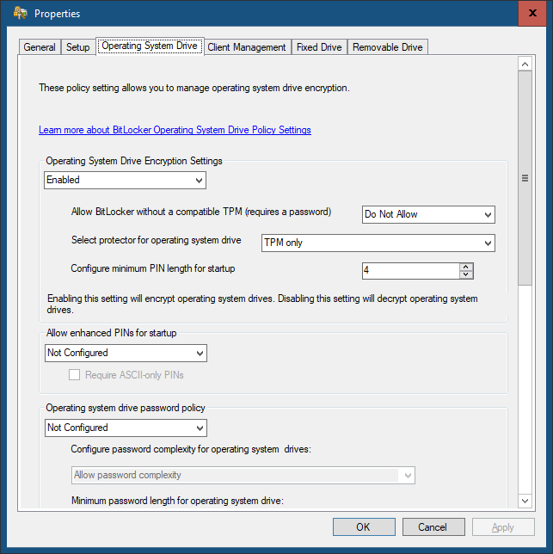Click 'Configure minimum PIN length for startup' label

153,268
